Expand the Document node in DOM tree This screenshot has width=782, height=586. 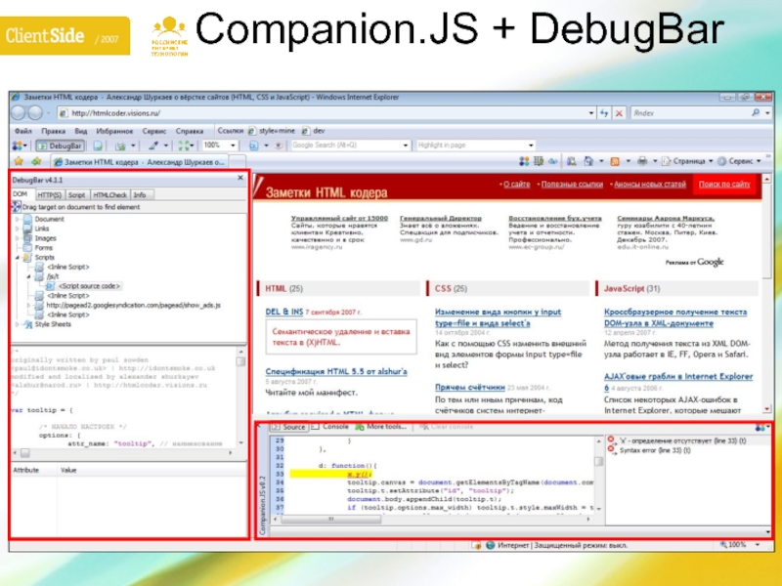coord(18,219)
